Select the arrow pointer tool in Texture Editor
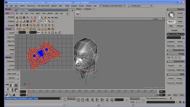Image resolution: width=190 pixels, height=107 pixels. tap(45, 21)
